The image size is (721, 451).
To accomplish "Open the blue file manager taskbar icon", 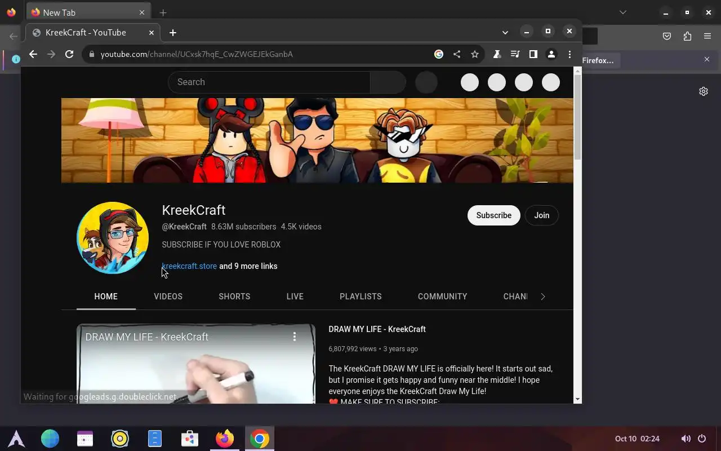I will click(155, 439).
